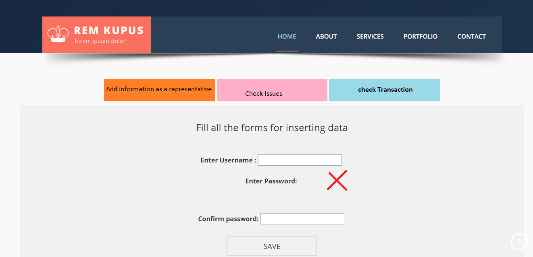Open the CONTACT page link

[x=471, y=36]
